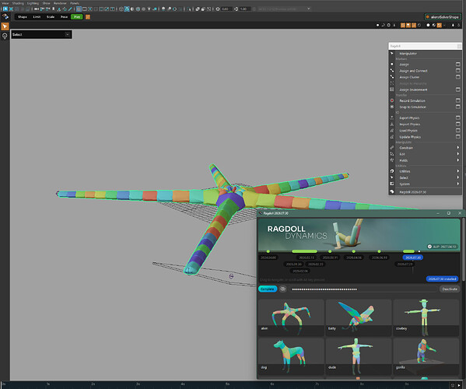Viewport: 466px width, 389px height.
Task: Select the Assign and Connect marker icon
Action: point(392,71)
